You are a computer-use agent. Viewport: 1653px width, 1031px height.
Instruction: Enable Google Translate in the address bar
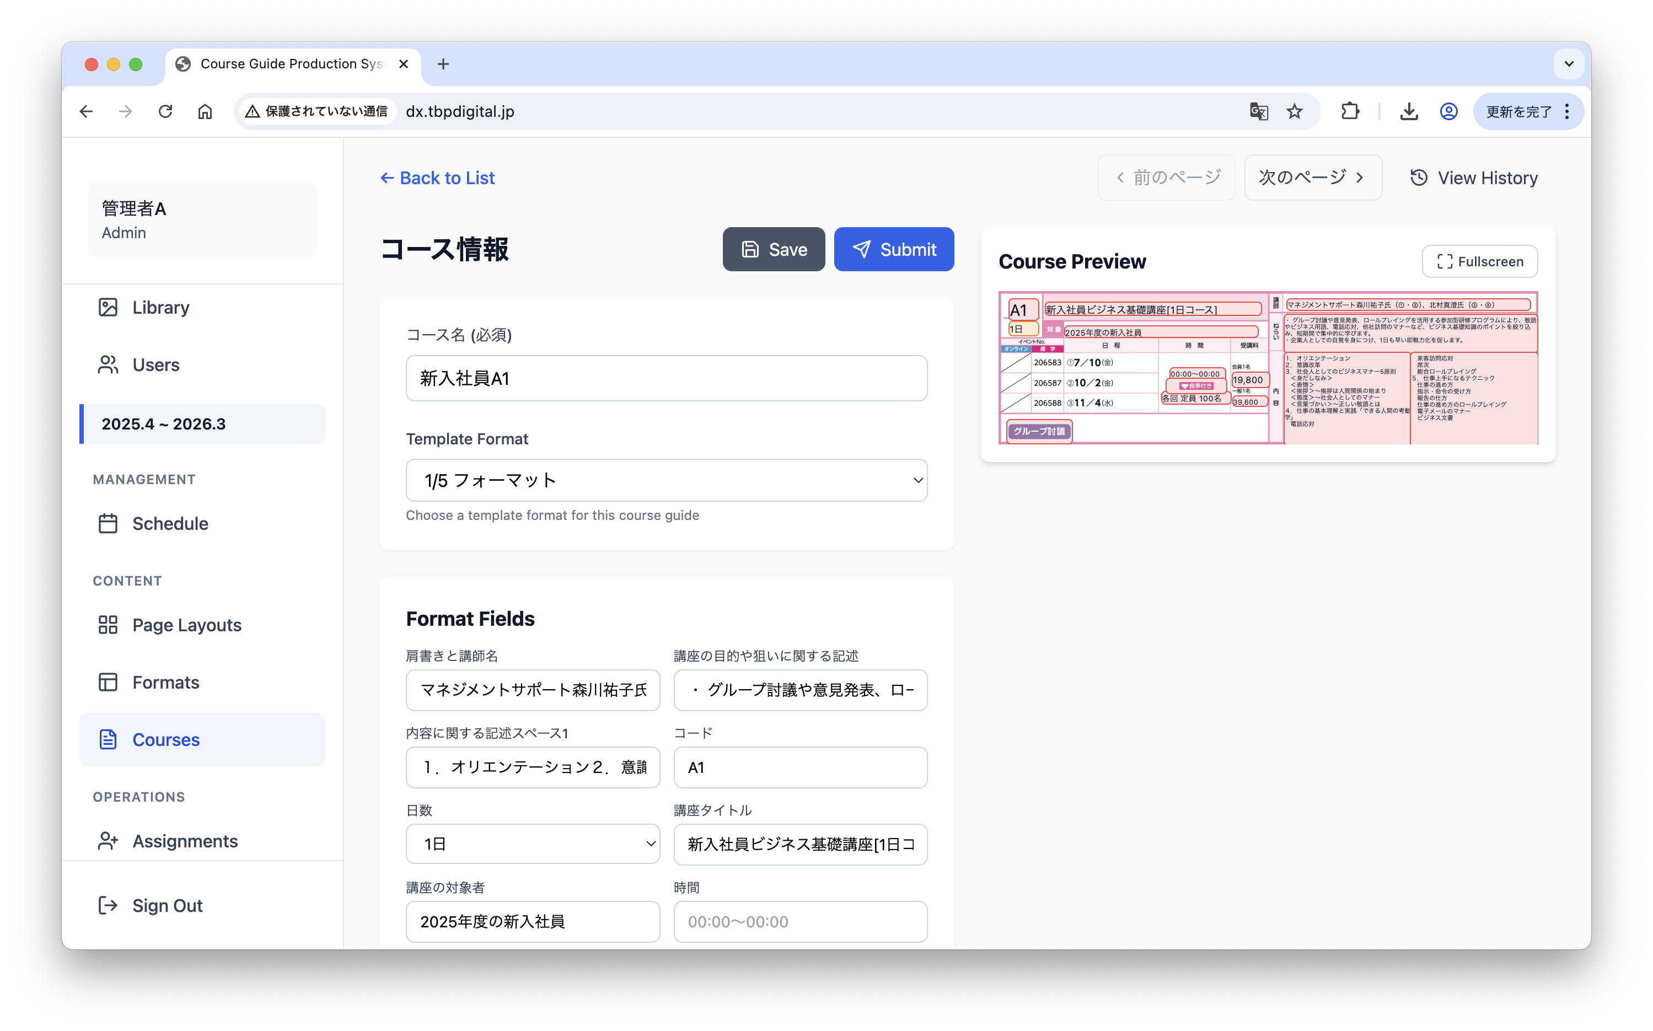coord(1259,111)
